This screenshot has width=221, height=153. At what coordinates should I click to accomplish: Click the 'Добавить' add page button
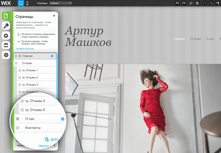coord(52,139)
